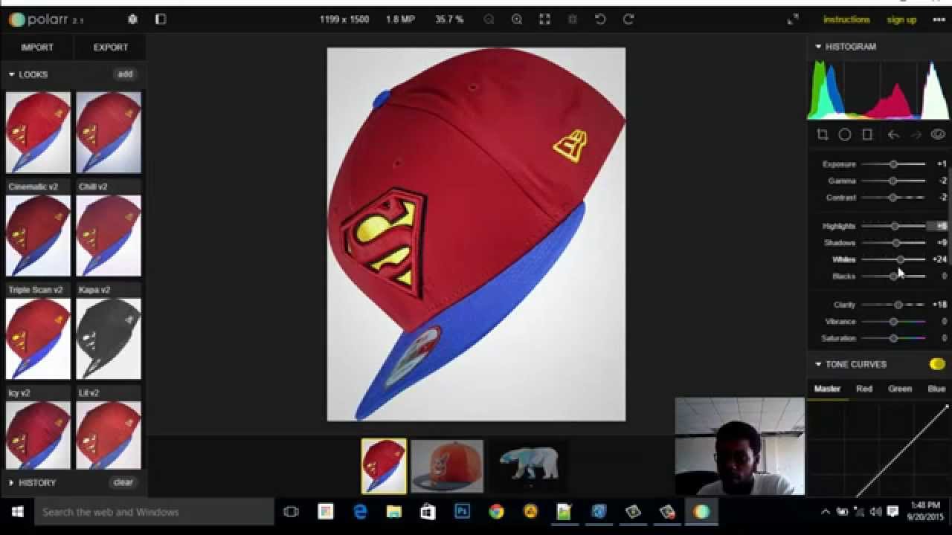Adjust the Gamma slider
This screenshot has width=952, height=535.
click(893, 181)
